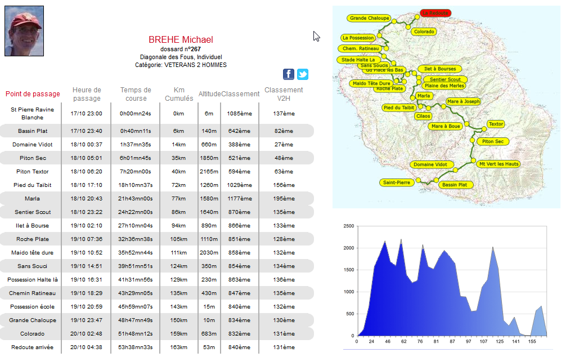Image resolution: width=561 pixels, height=357 pixels.
Task: Click the Cilaos map label
Action: pos(423,116)
